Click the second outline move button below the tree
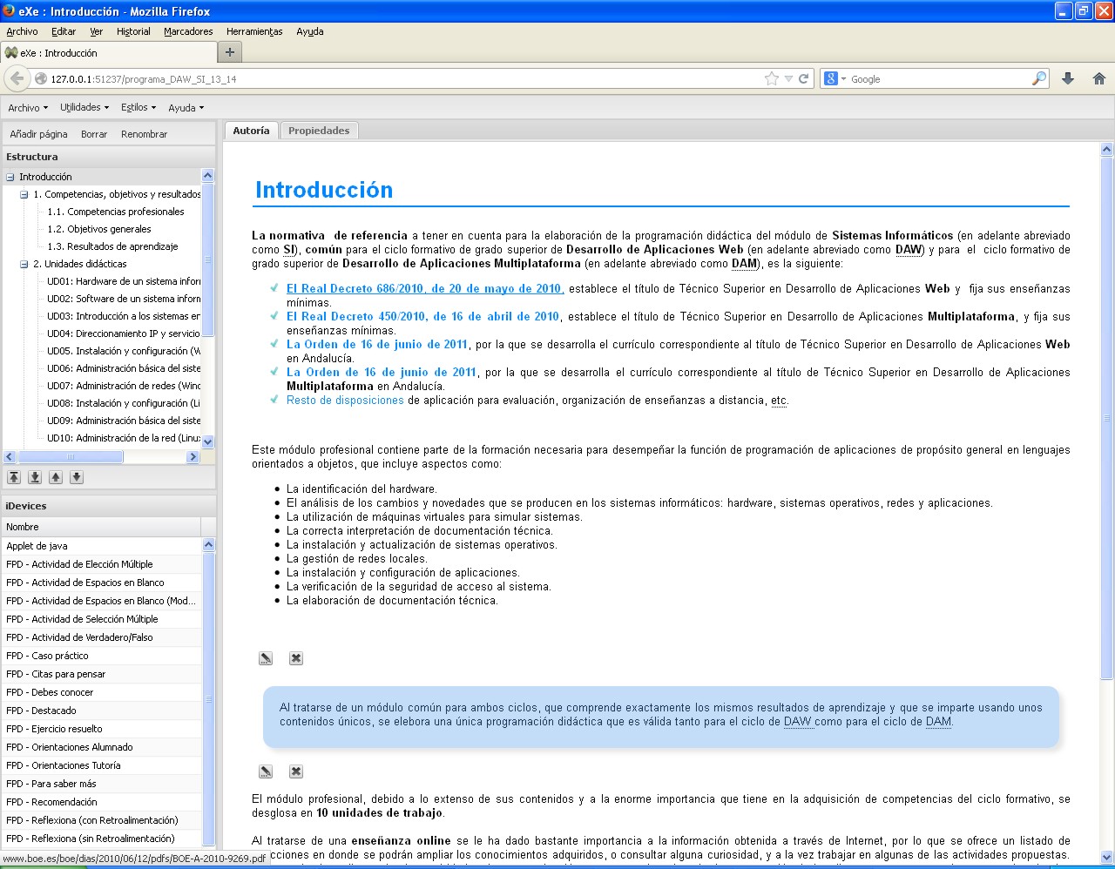Screen dimensions: 1115x869 [35, 477]
